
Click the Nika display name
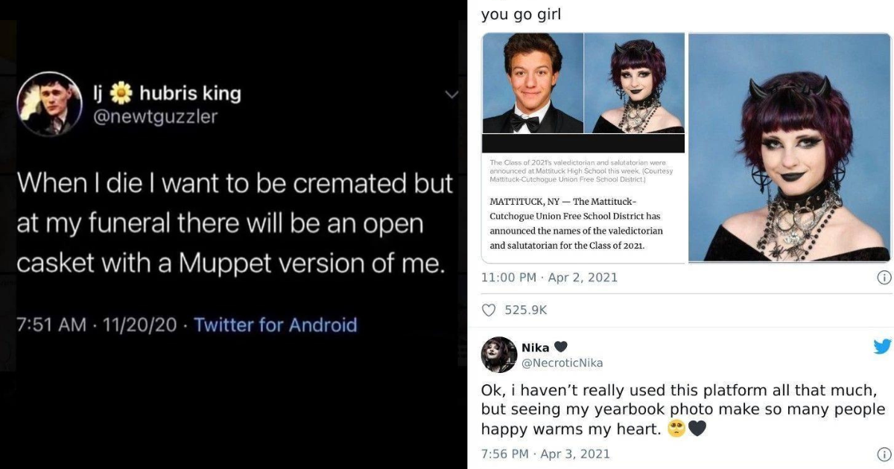point(536,348)
